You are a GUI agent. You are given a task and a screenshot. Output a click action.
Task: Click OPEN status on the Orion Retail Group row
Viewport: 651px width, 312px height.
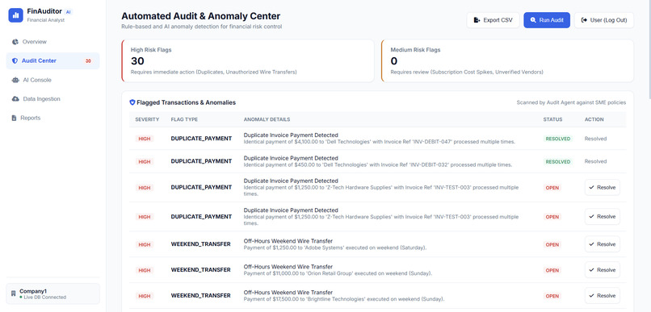552,270
